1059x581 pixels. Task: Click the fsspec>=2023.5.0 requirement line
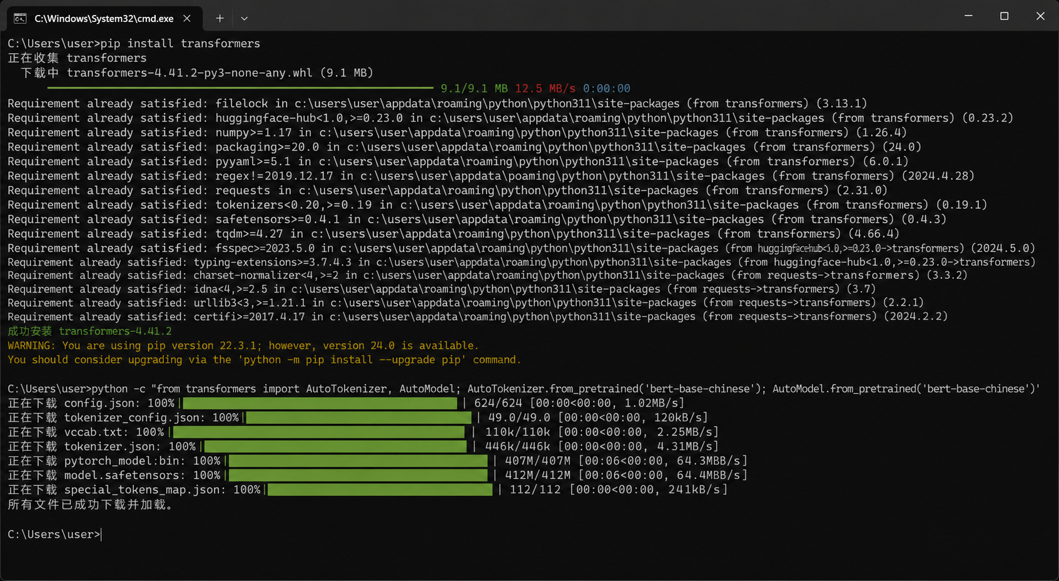pyautogui.click(x=522, y=248)
